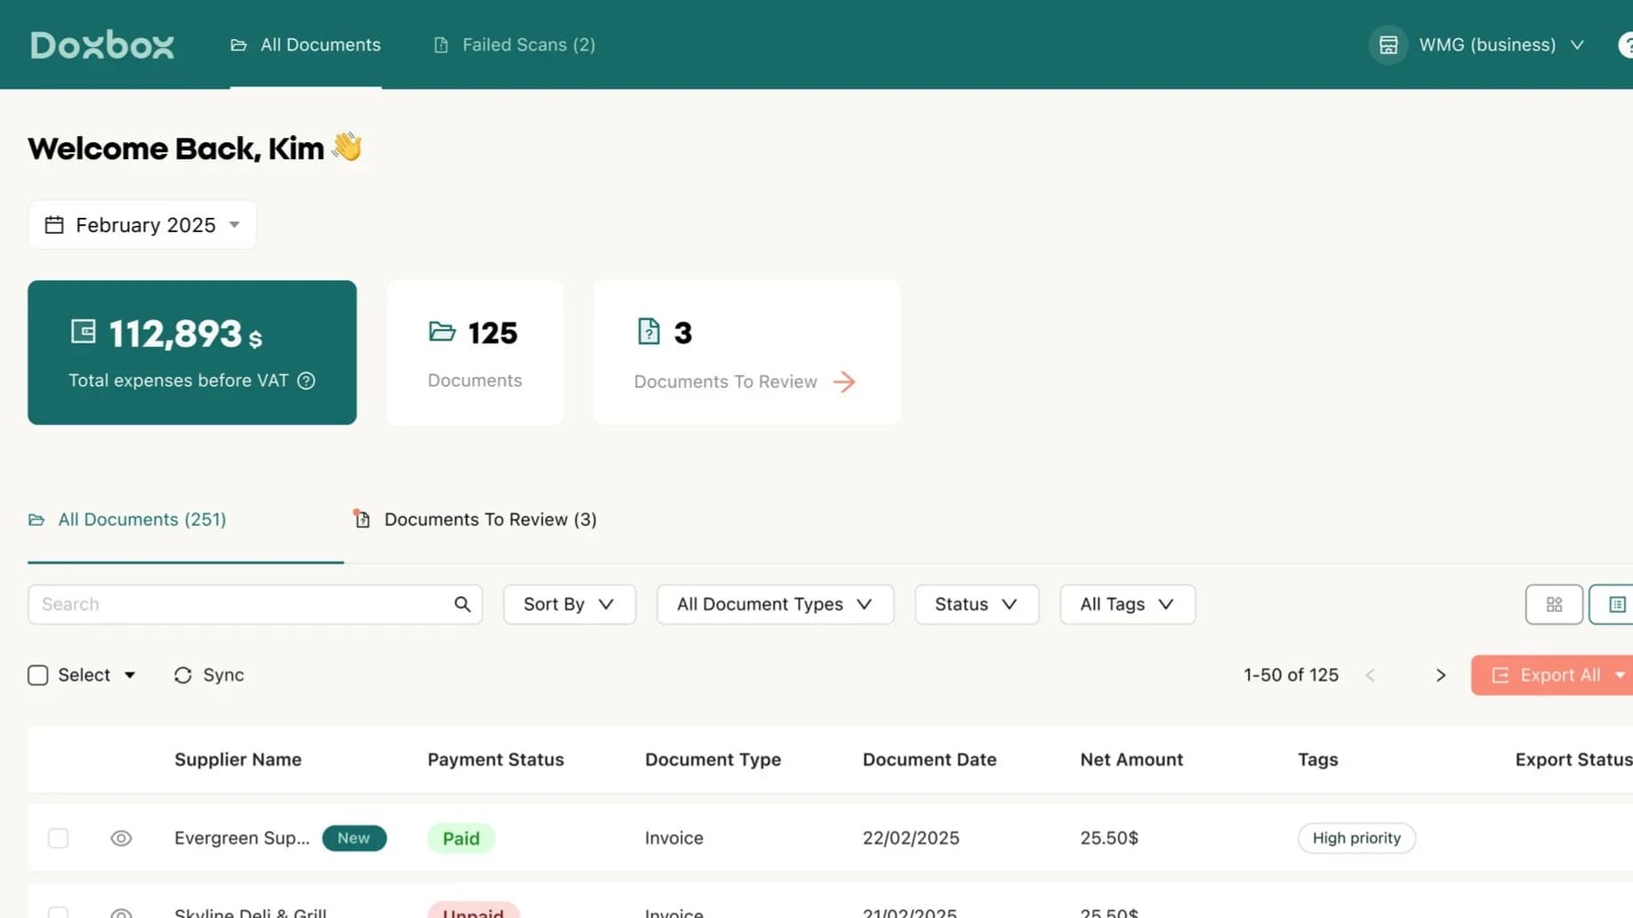Click the Sync icon to refresh documents

[183, 675]
